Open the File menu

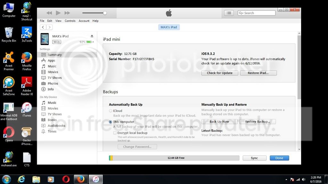click(x=42, y=21)
